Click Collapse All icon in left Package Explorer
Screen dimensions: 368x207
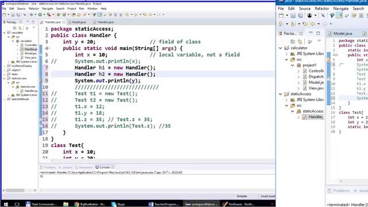(x=15, y=28)
